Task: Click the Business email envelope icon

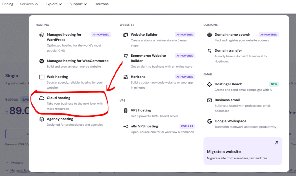Action: pos(210,100)
